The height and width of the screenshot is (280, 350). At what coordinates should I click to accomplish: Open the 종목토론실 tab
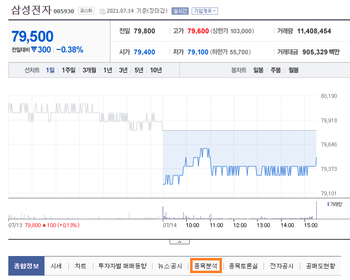coord(243,266)
